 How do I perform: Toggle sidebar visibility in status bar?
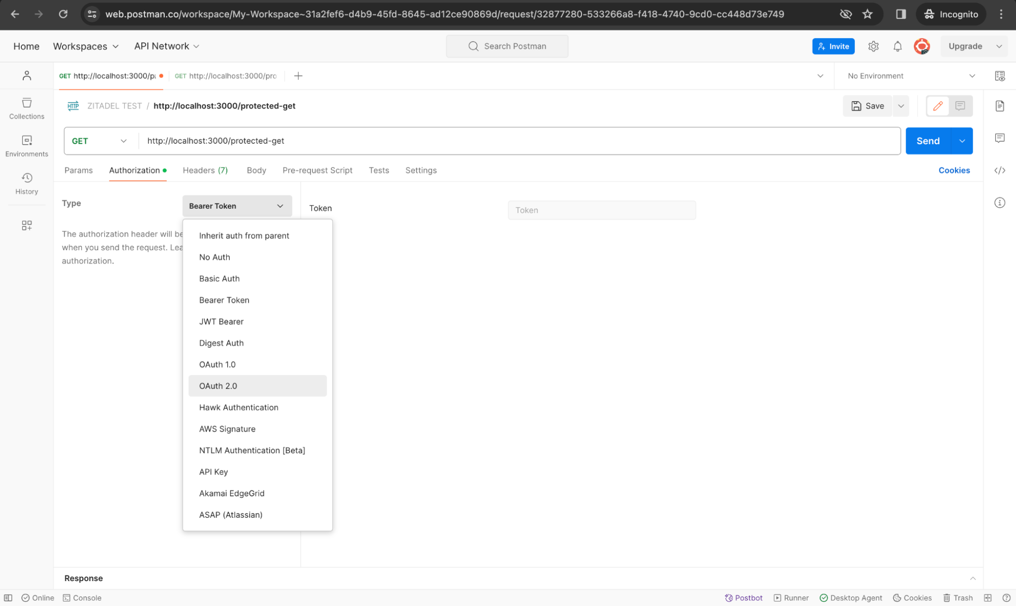pos(8,598)
